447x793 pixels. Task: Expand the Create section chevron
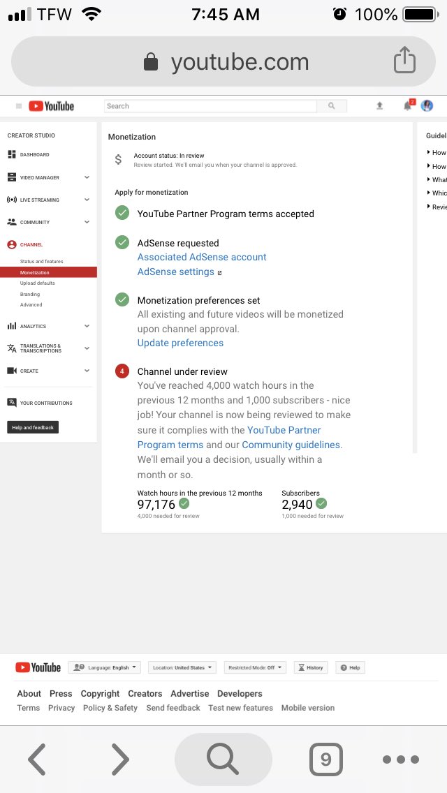[x=87, y=371]
